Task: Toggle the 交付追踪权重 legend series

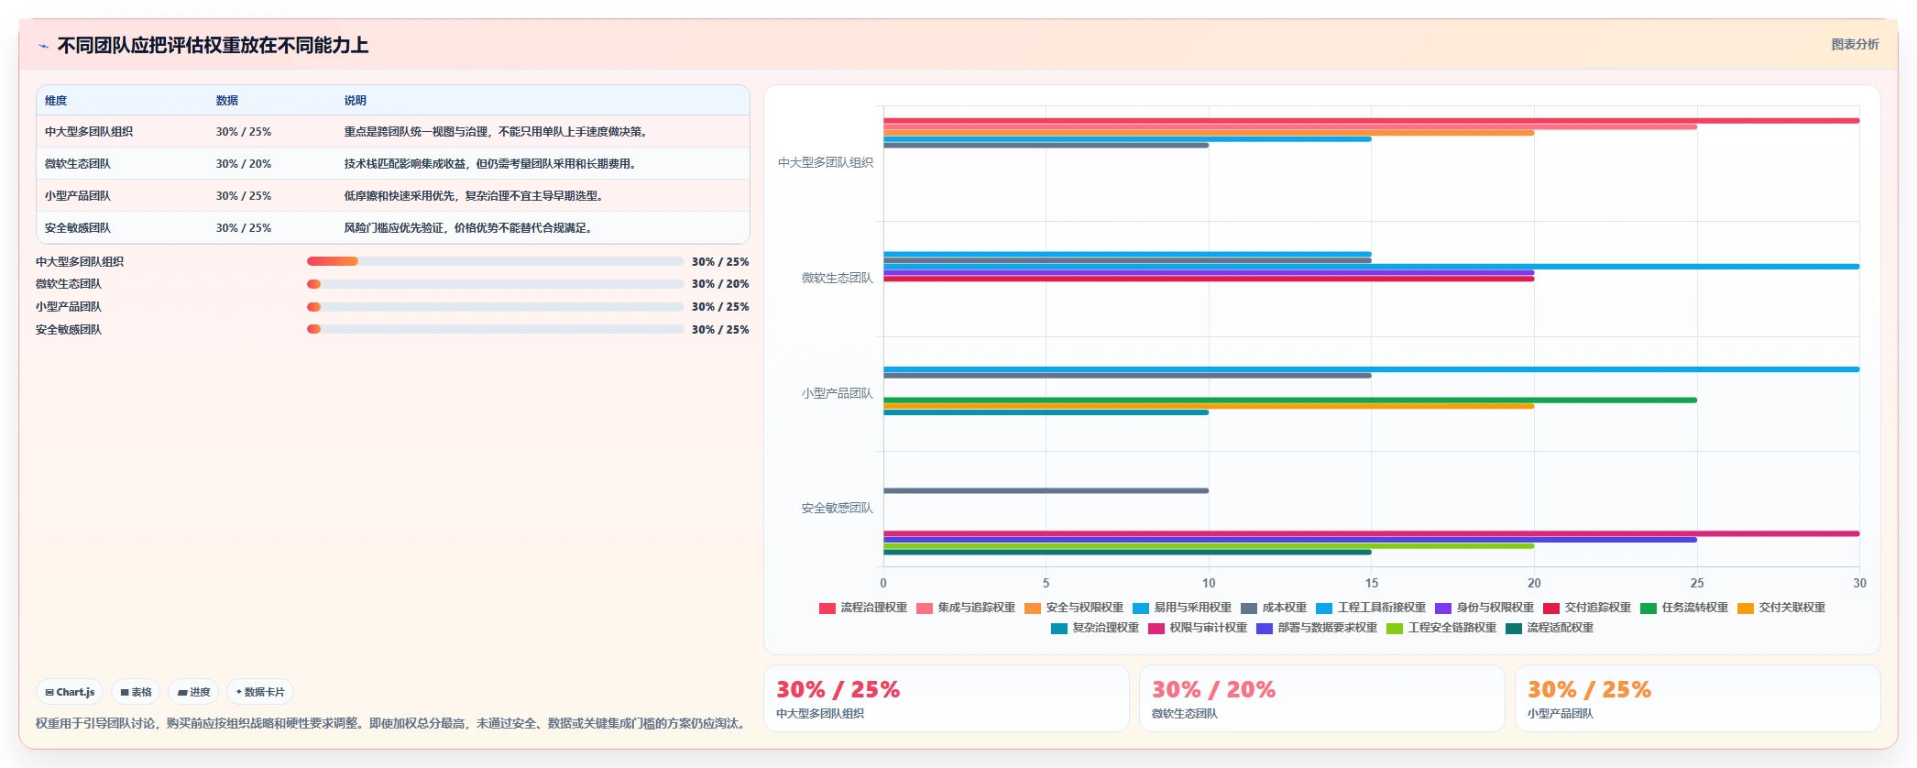Action: point(1587,608)
